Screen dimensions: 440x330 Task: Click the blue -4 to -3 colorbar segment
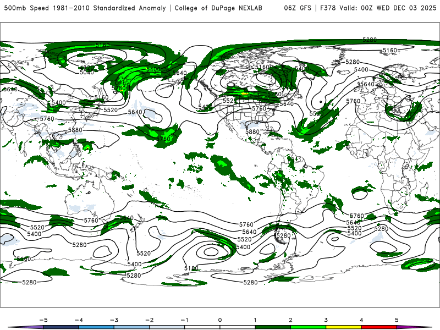coord(96,327)
